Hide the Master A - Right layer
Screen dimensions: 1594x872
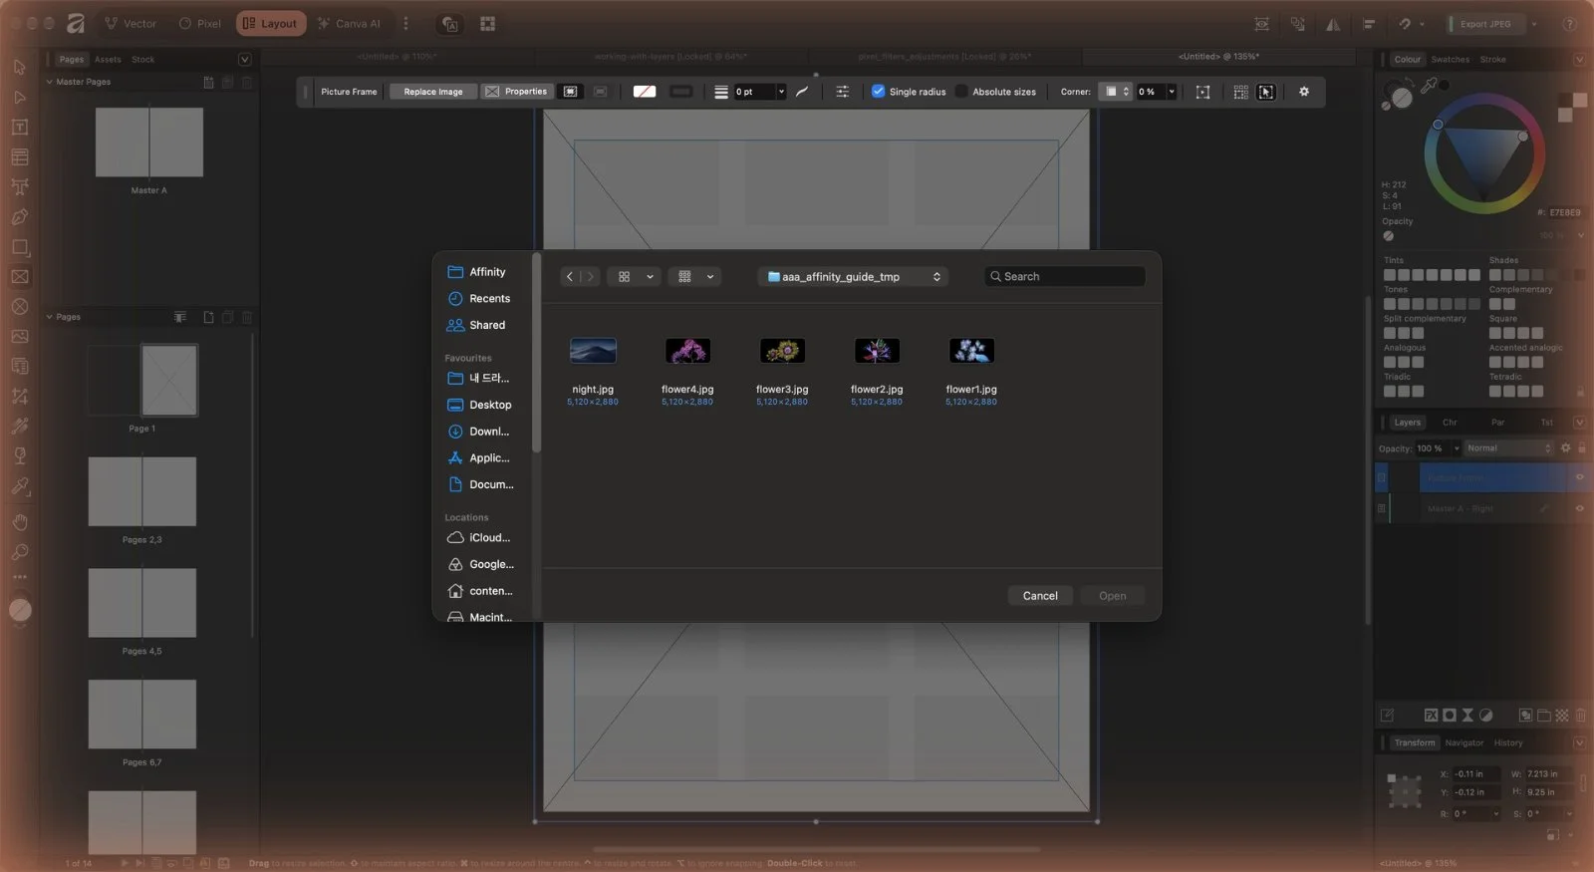[x=1579, y=508]
